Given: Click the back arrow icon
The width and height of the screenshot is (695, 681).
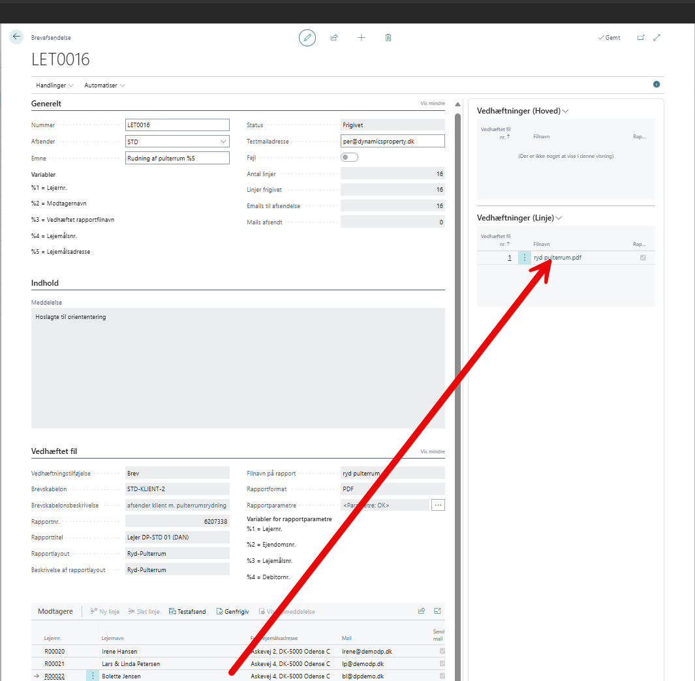Looking at the screenshot, I should point(16,37).
